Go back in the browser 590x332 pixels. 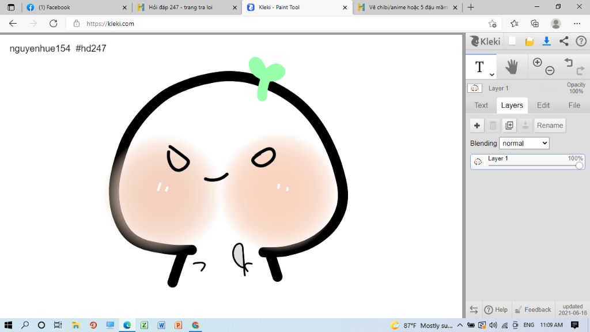click(13, 23)
